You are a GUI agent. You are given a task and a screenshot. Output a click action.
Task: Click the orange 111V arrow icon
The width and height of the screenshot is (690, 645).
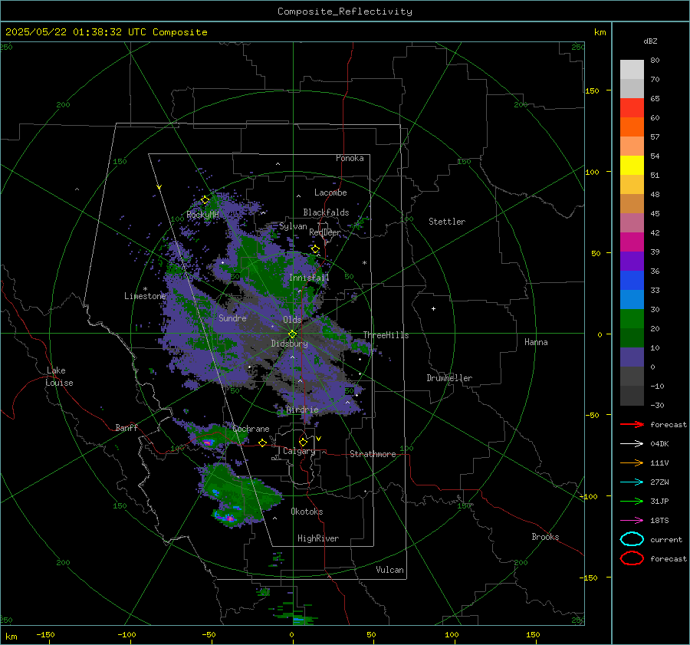tap(632, 462)
